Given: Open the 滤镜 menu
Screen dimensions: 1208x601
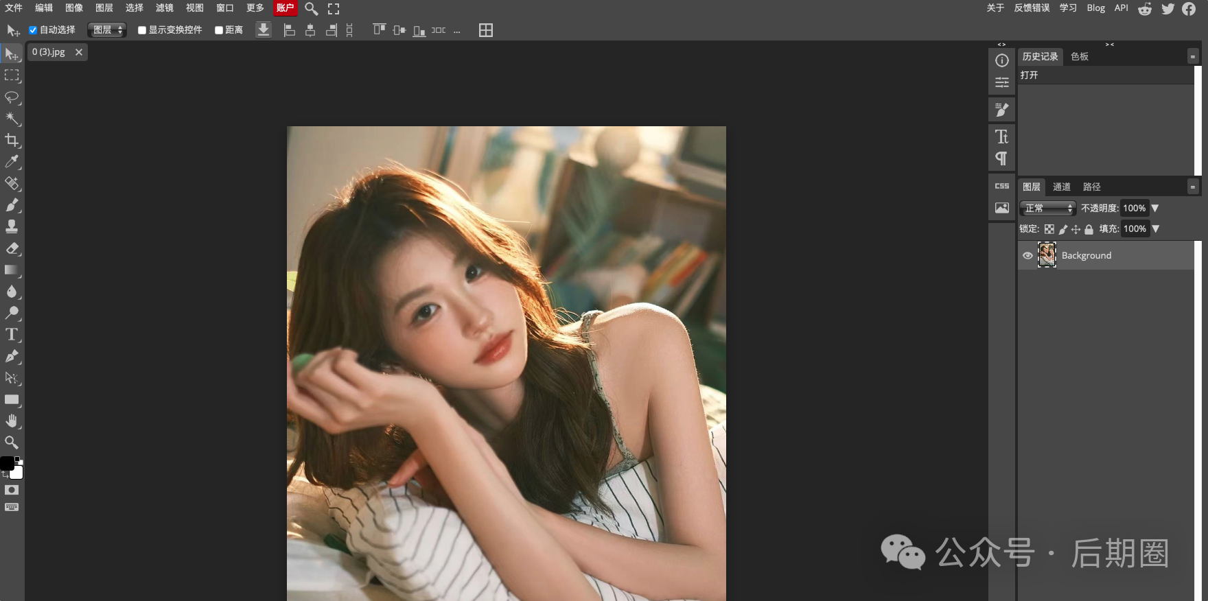Looking at the screenshot, I should [x=164, y=8].
